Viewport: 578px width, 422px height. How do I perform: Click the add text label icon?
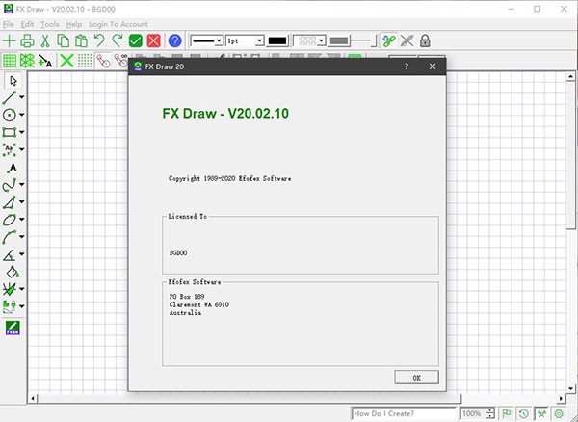45,61
